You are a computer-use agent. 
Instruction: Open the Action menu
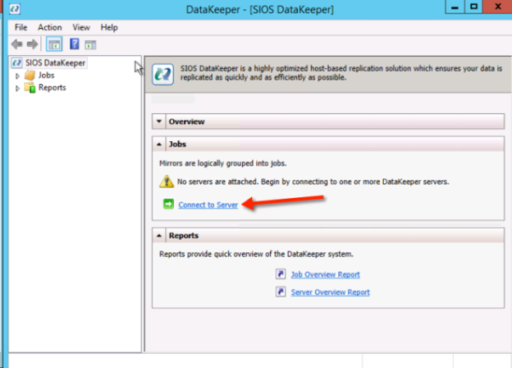[49, 27]
